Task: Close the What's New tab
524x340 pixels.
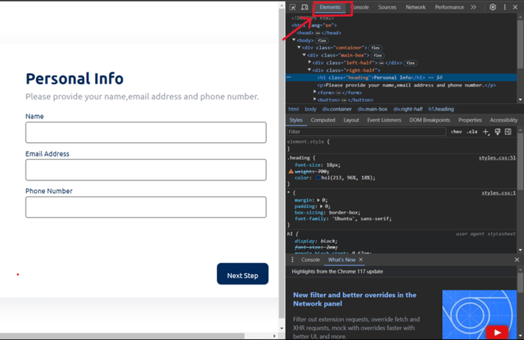Action: pos(361,260)
